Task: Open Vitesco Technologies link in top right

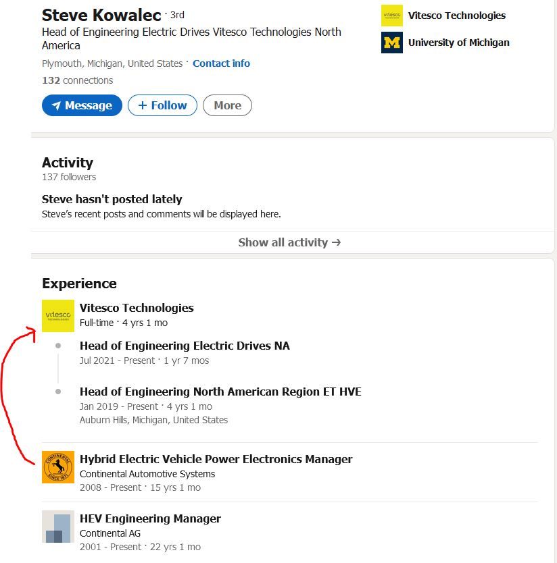Action: 457,16
